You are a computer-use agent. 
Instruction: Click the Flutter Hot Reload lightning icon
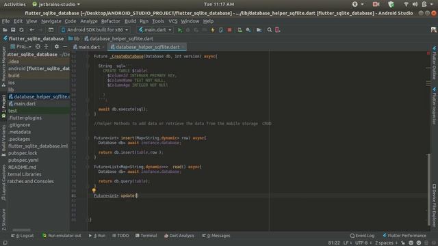(213, 30)
